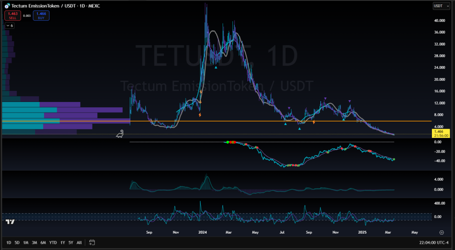Image resolution: width=455 pixels, height=250 pixels.
Task: Select the 1D time range
Action: (x=9, y=242)
